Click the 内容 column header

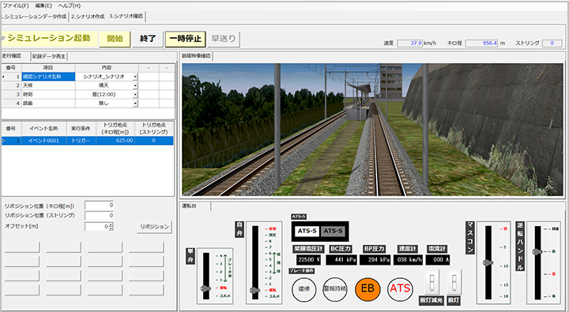point(107,68)
